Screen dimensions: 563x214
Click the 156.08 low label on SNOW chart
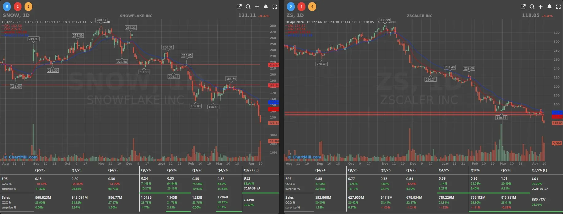coord(196,106)
